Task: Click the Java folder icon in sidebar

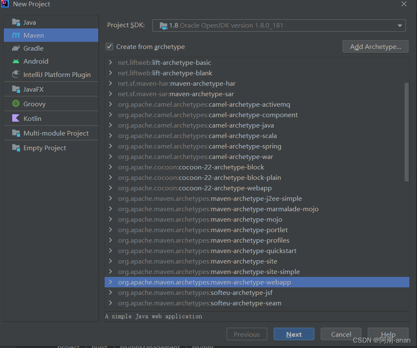Action: click(16, 22)
